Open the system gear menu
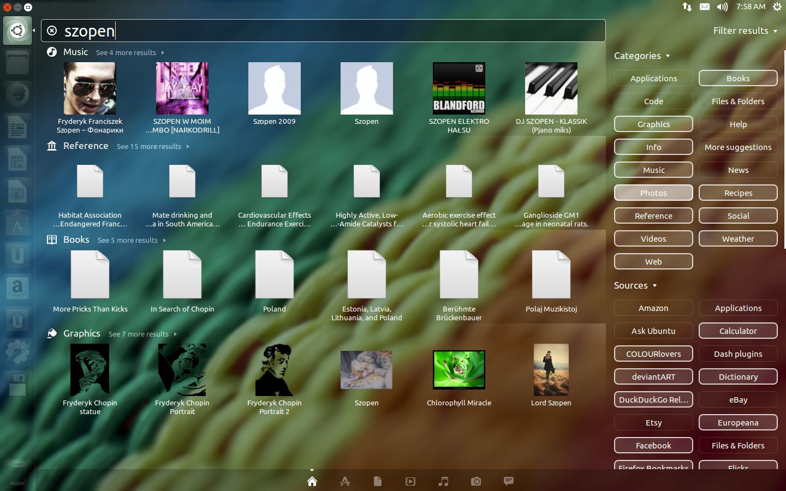Screen dimensions: 786x491 777,7
